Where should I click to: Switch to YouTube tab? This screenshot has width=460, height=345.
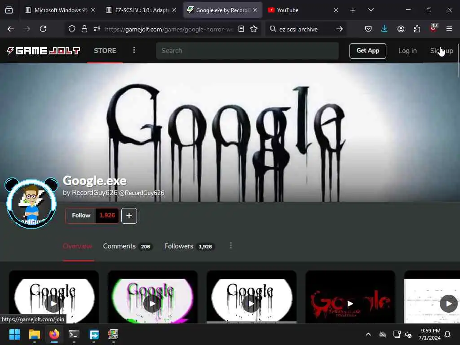coord(303,10)
